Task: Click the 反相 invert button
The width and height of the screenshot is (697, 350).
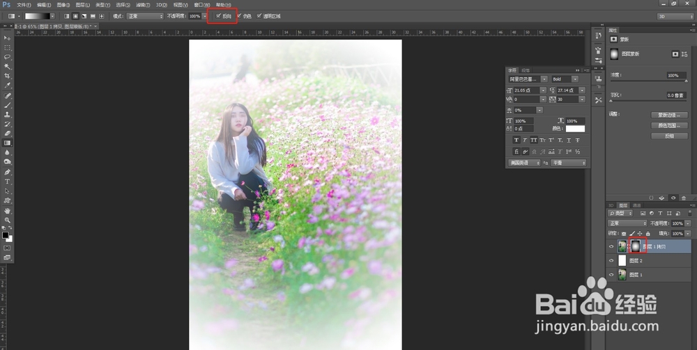Action: (x=669, y=136)
